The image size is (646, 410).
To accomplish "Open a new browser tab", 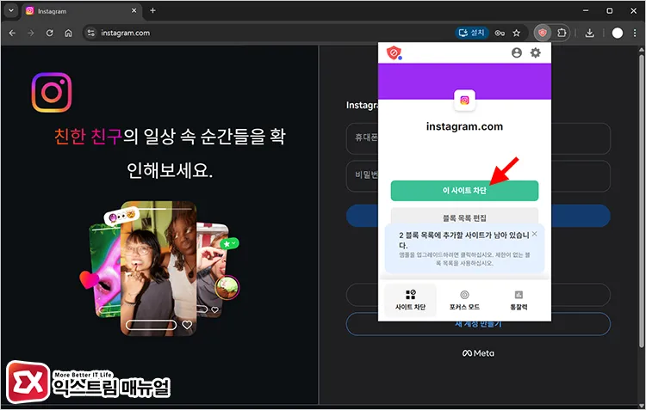I will [152, 10].
